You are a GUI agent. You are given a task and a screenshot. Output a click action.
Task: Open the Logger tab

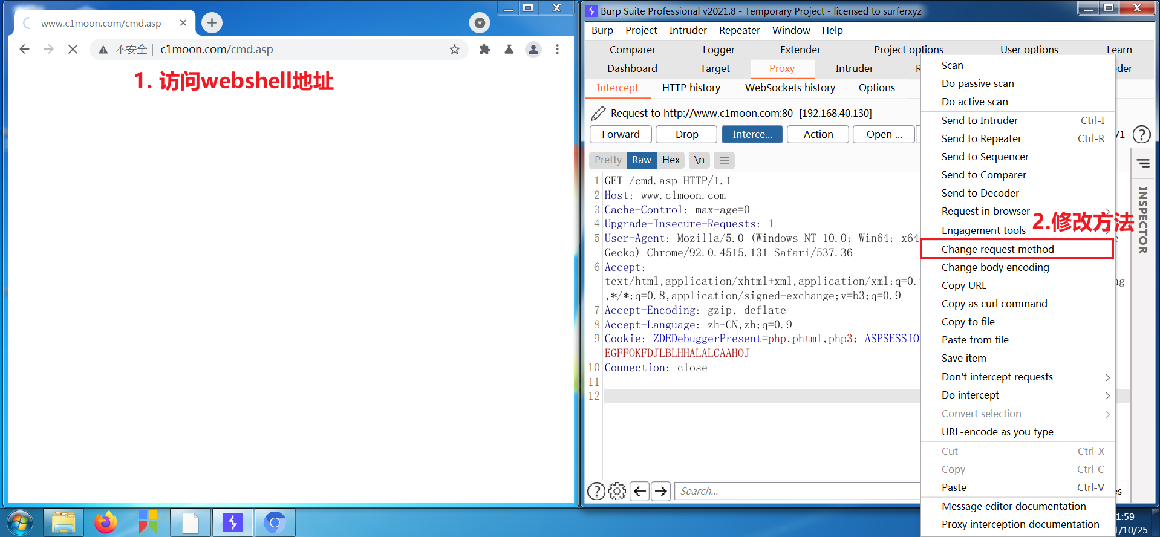(x=718, y=50)
